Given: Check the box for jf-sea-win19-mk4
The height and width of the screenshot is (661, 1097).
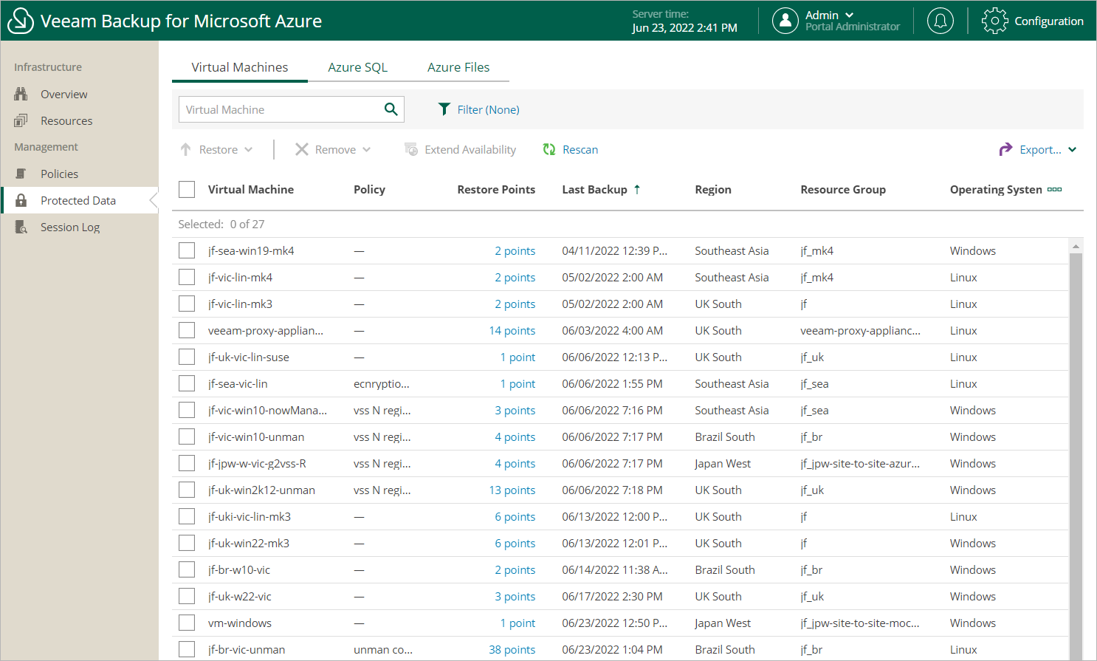Looking at the screenshot, I should 187,251.
